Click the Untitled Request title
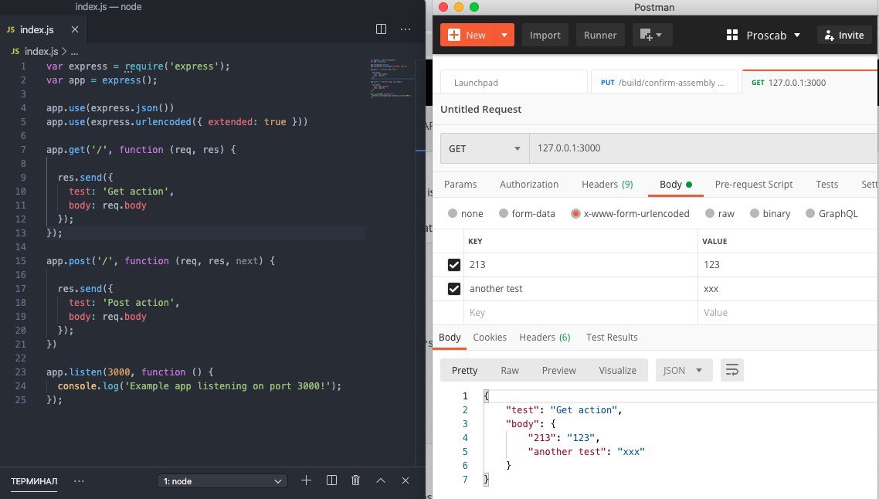Viewport: 879px width, 499px height. click(480, 110)
